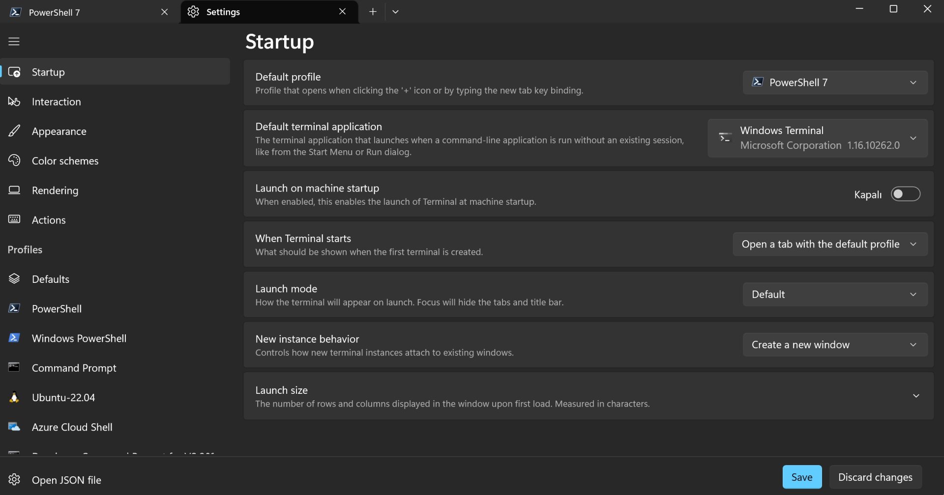This screenshot has width=944, height=495.
Task: Open the Default profile dropdown
Action: [x=835, y=82]
